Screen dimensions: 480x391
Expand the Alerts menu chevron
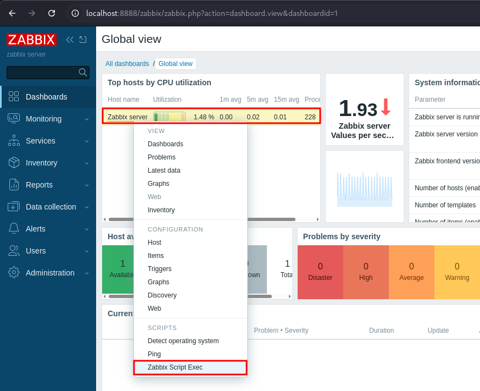pyautogui.click(x=87, y=229)
